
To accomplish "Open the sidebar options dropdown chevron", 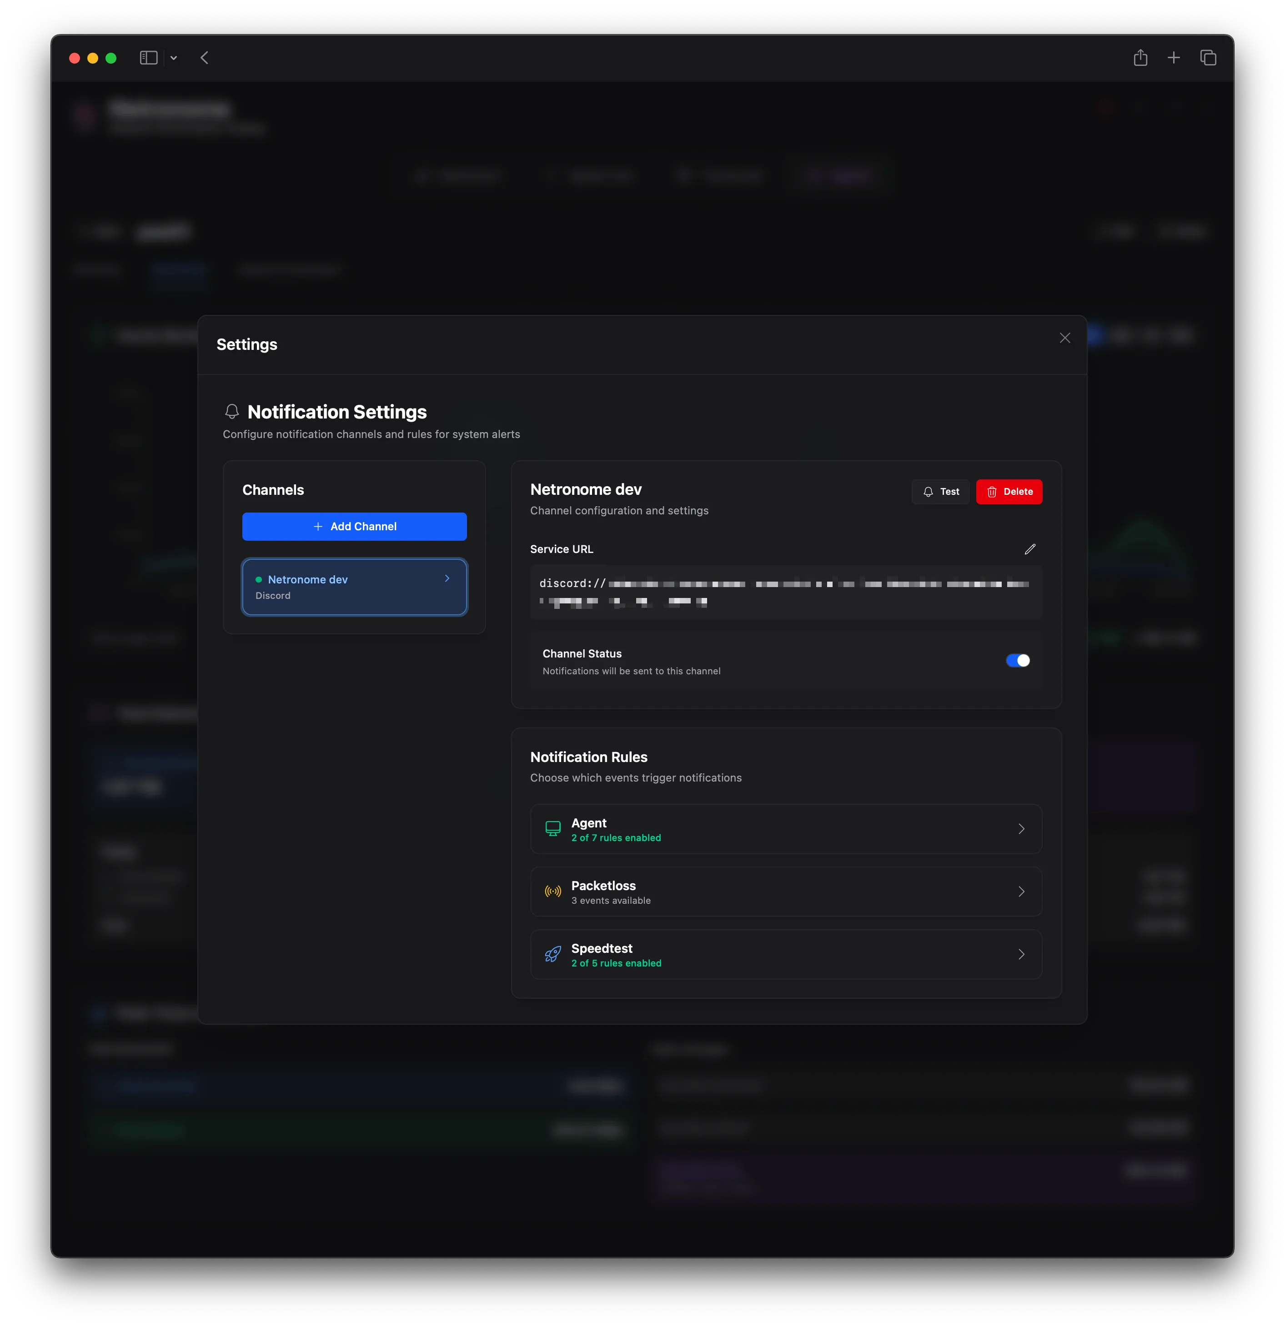I will [x=174, y=58].
